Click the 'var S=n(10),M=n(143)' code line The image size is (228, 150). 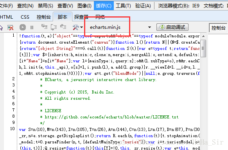pos(110,129)
